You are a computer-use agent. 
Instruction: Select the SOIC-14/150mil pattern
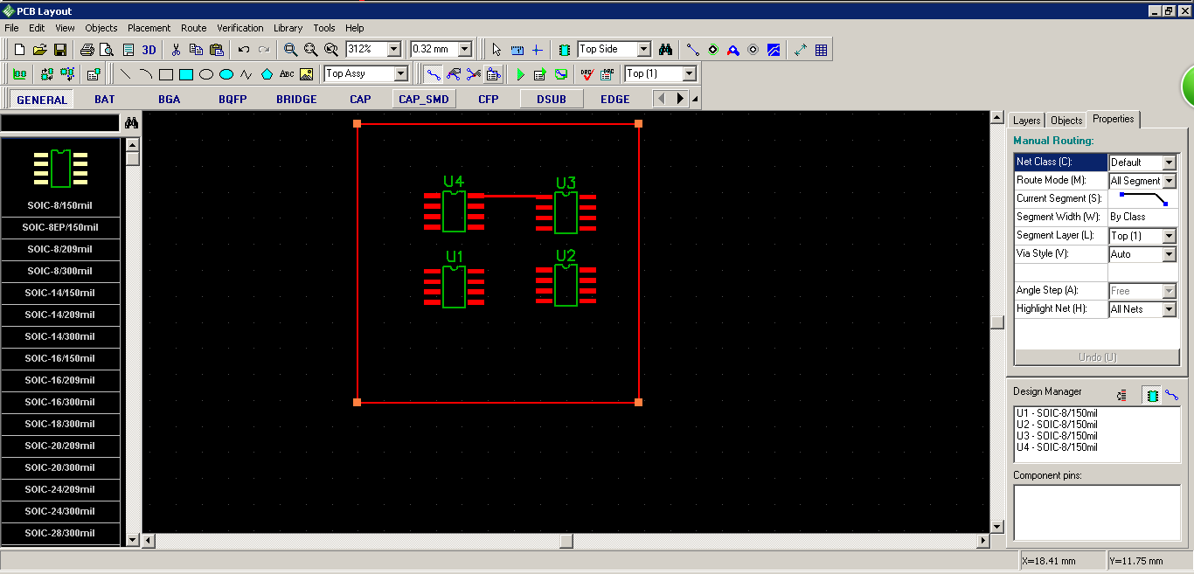coord(59,293)
